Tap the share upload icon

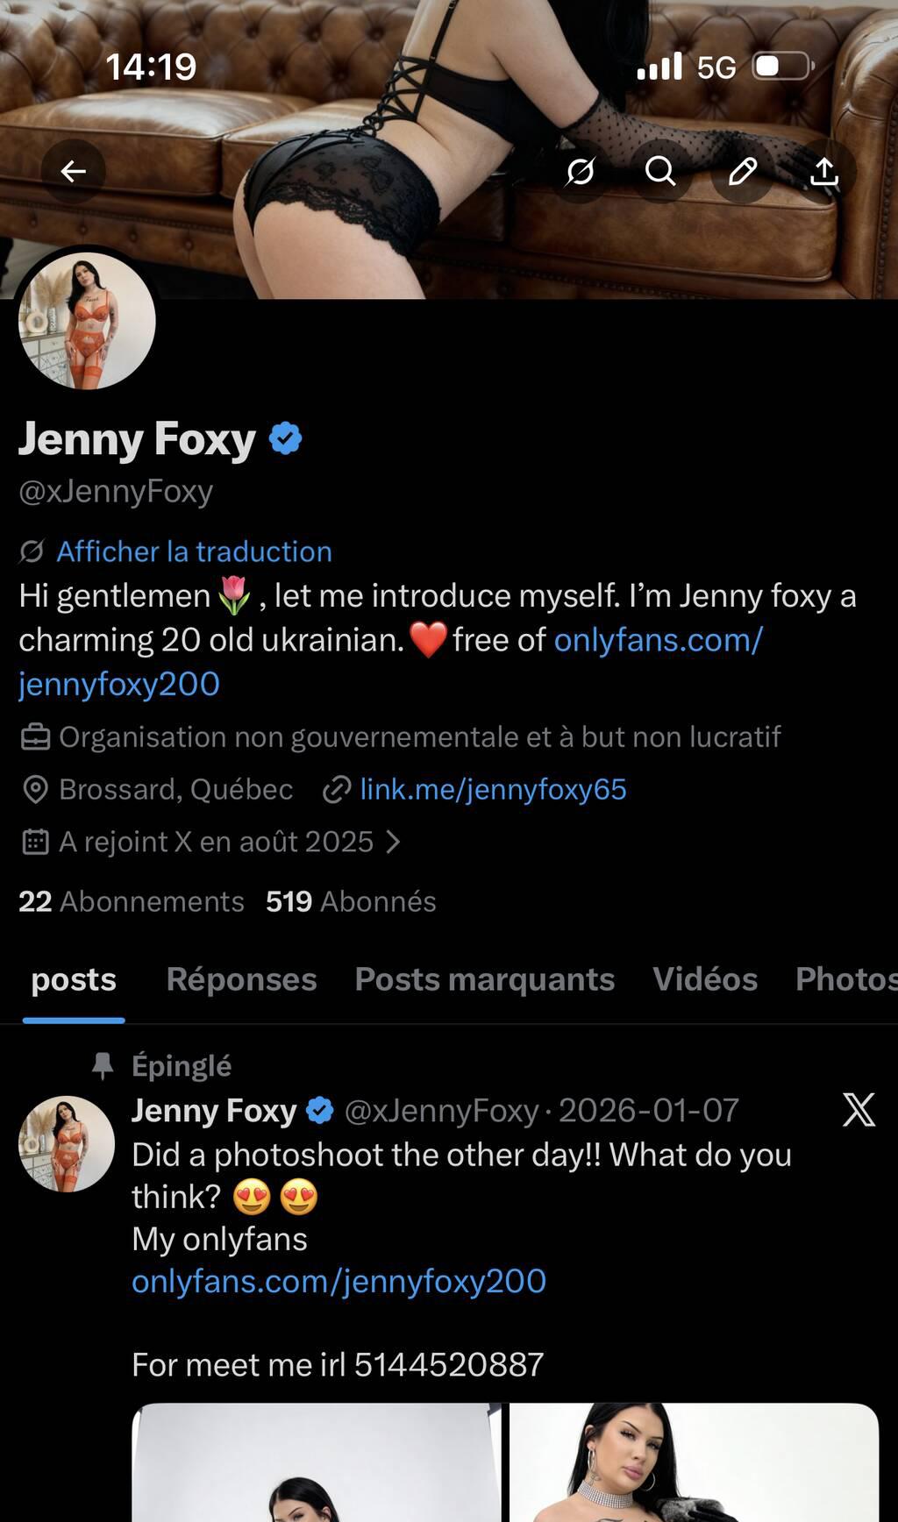tap(823, 171)
